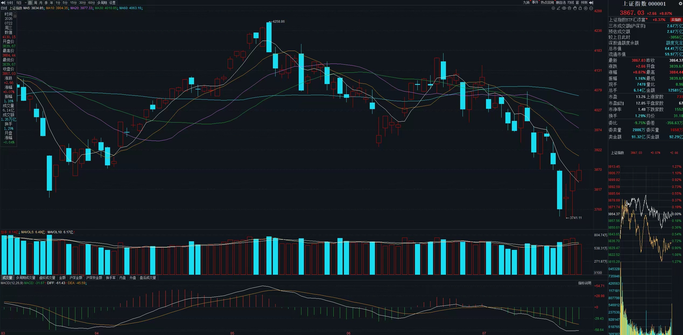Open chart settings gear icon above the chart
683x335 pixels.
(x=553, y=8)
